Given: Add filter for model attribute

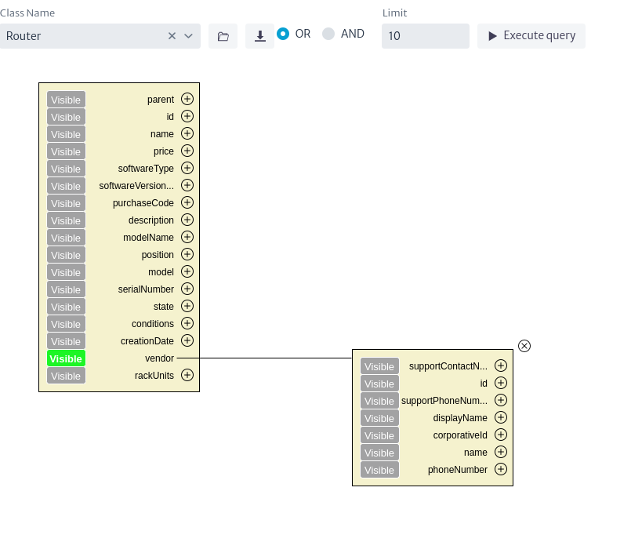Looking at the screenshot, I should pos(187,272).
